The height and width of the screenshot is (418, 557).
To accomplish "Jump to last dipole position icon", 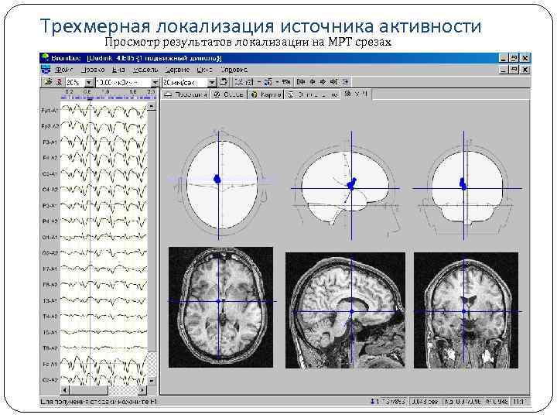I will coord(334,82).
